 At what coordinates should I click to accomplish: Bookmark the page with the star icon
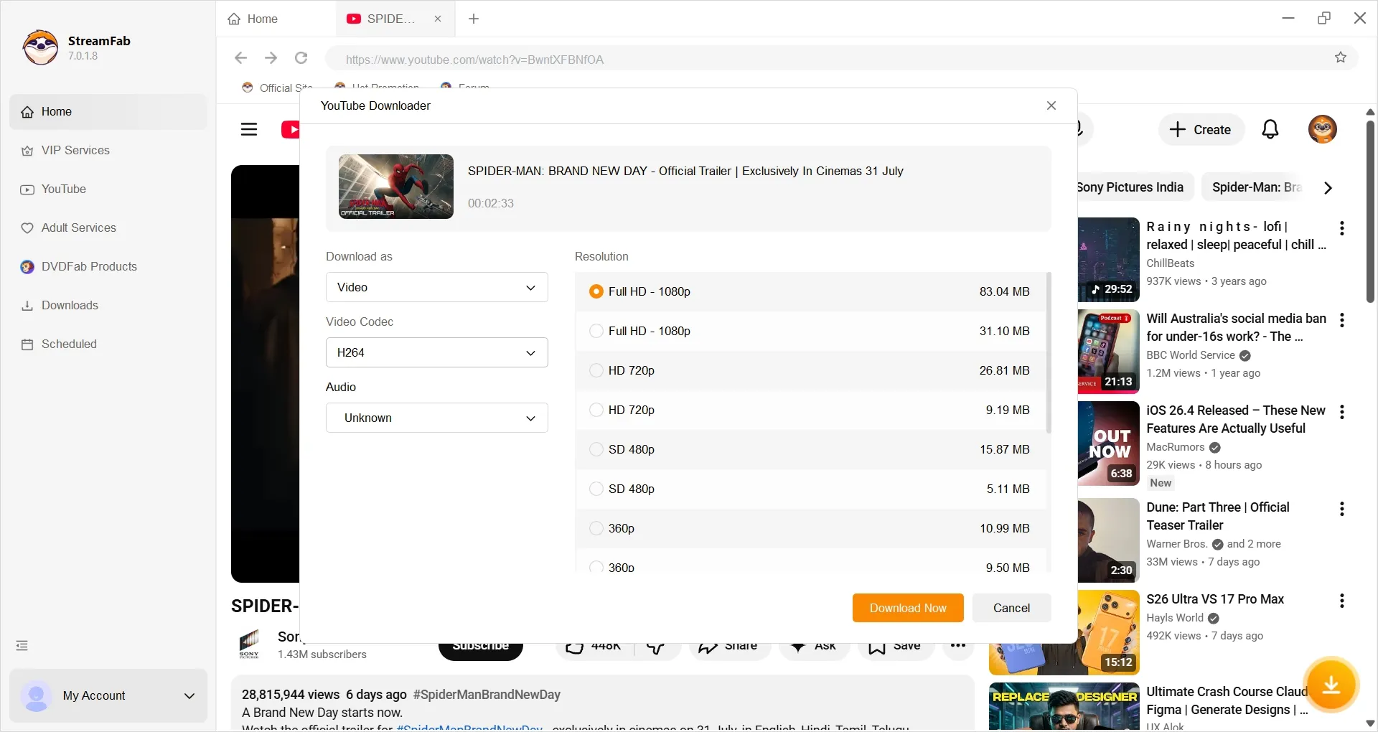1341,58
